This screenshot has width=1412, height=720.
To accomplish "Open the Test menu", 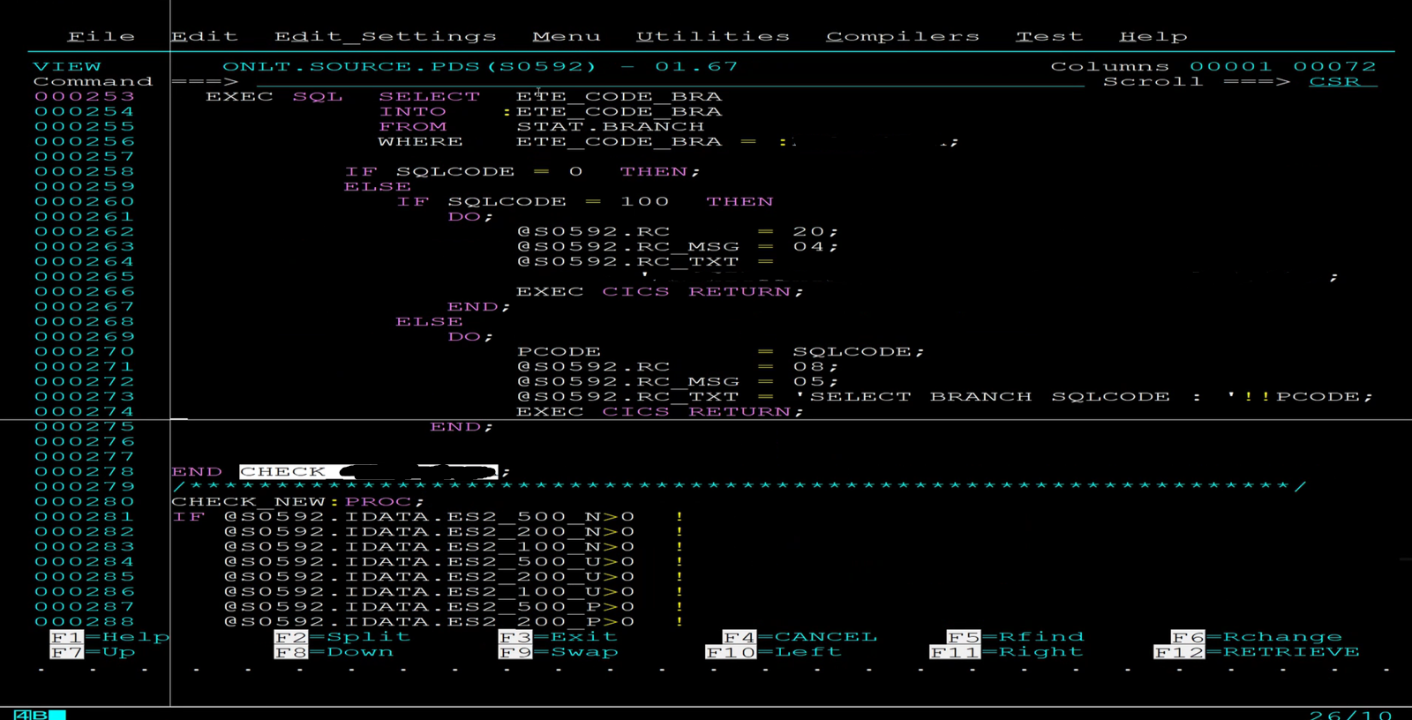I will (x=1049, y=36).
